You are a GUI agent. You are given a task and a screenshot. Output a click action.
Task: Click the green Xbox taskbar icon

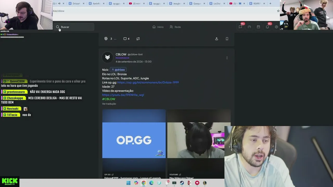[174, 183]
